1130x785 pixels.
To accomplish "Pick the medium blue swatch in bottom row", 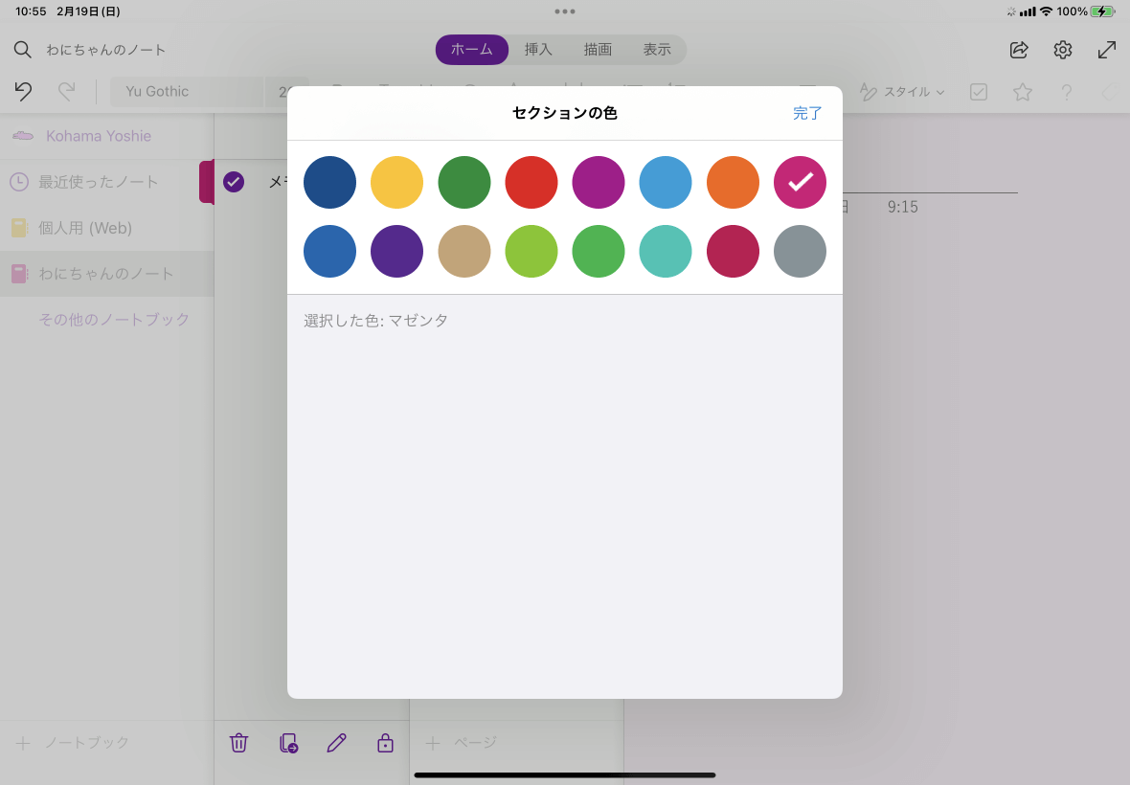I will pyautogui.click(x=330, y=252).
